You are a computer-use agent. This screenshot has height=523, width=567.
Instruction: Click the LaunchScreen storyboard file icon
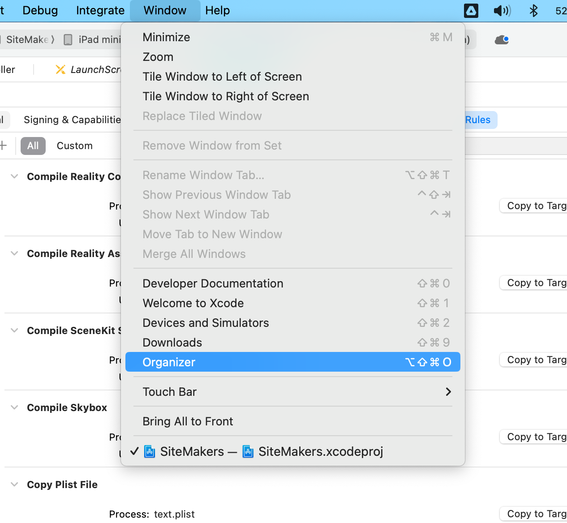click(60, 69)
